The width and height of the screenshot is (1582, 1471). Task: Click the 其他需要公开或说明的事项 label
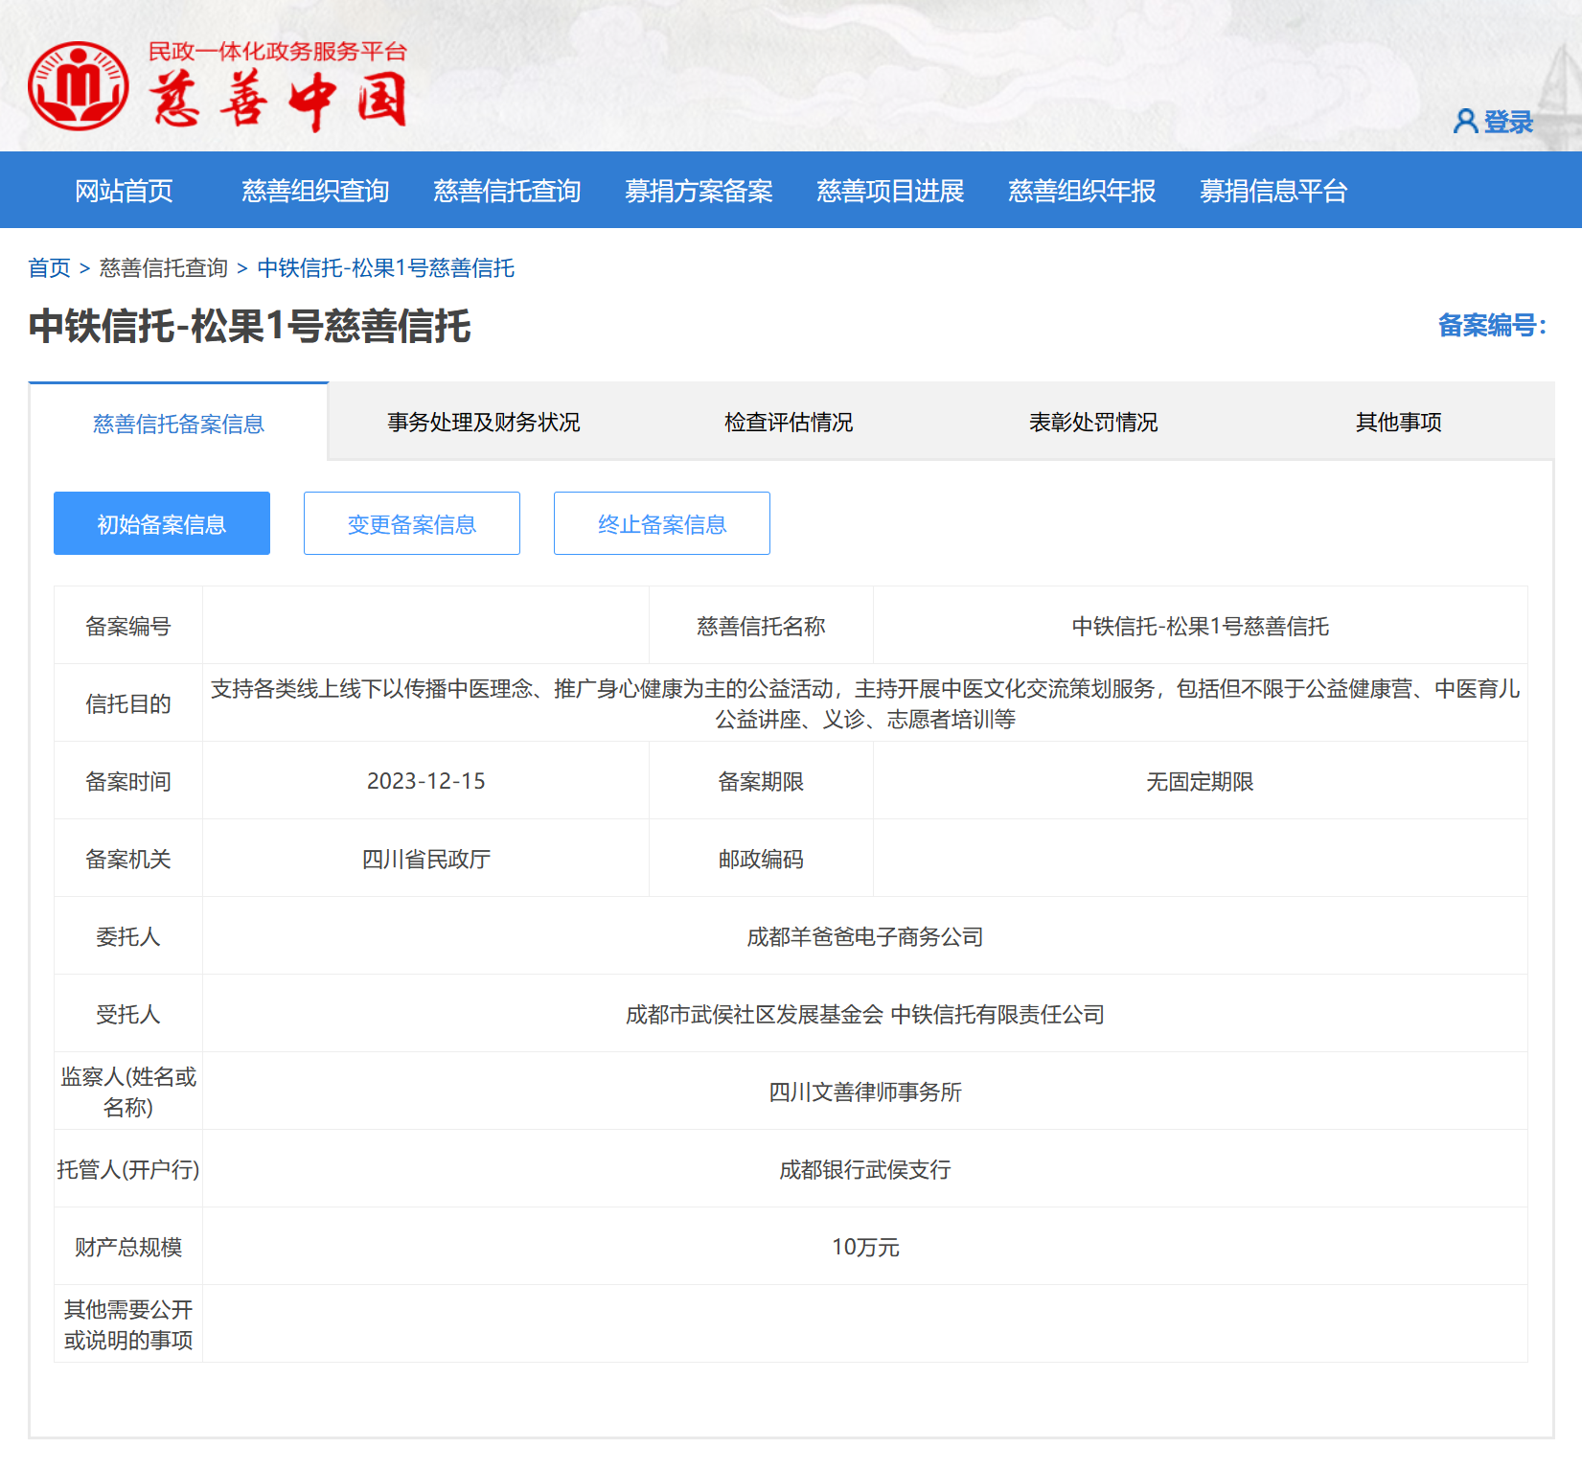[128, 1324]
